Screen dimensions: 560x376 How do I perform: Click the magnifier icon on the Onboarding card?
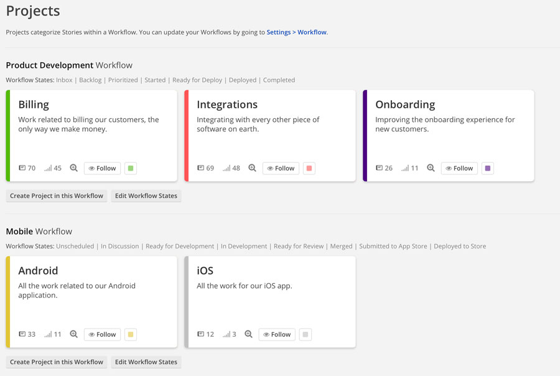tap(431, 167)
